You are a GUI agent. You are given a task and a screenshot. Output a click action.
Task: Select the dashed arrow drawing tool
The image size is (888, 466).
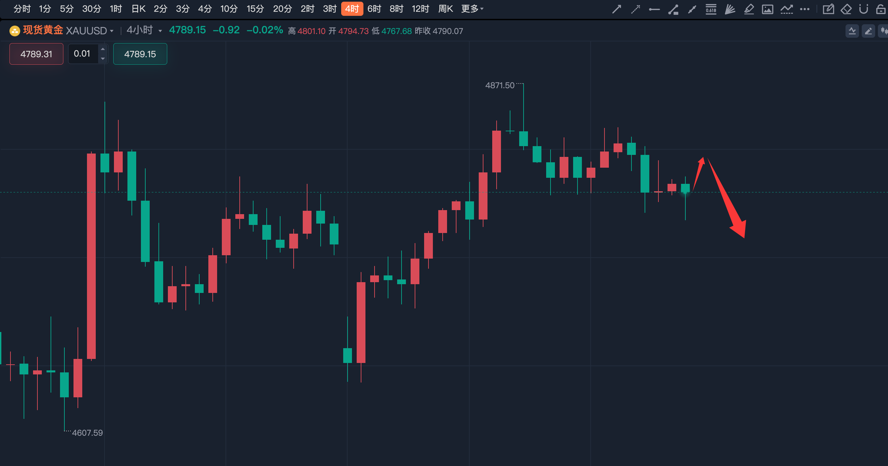pos(635,9)
